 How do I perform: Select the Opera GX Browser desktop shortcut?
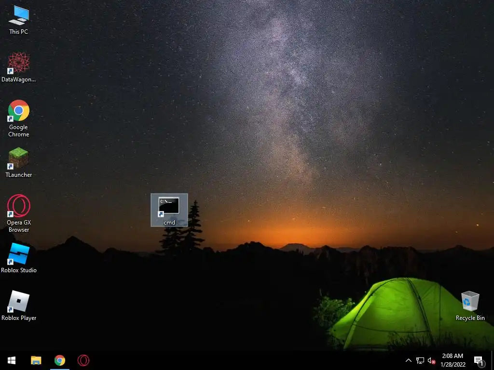19,213
